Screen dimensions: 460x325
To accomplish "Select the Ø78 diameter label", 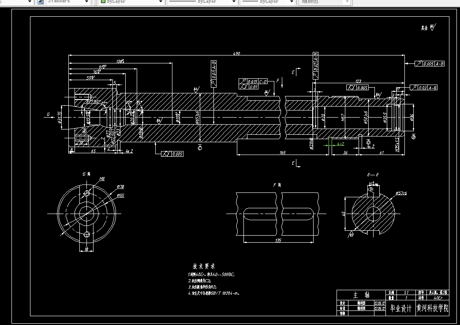I will 120,187.
